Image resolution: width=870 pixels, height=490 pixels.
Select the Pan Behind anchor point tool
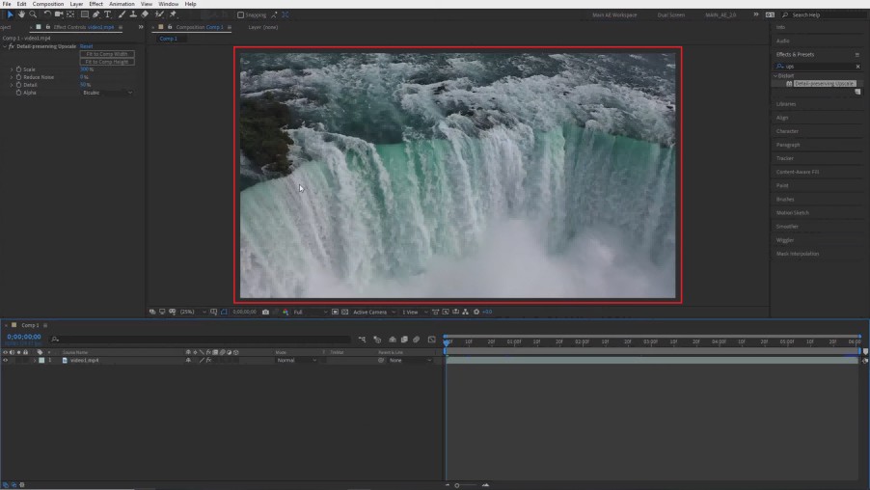pos(70,14)
